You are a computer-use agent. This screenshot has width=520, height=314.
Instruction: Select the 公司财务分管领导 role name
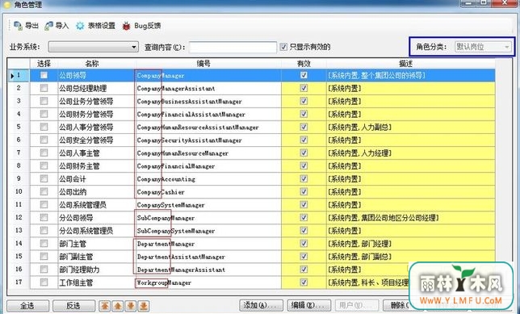(86, 114)
